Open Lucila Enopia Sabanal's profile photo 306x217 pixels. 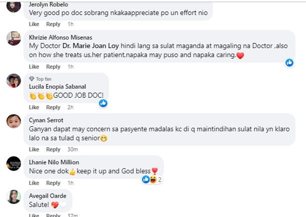click(x=13, y=81)
